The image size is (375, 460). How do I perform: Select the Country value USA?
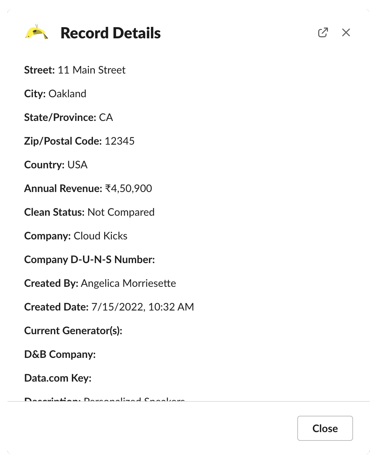pyautogui.click(x=78, y=165)
